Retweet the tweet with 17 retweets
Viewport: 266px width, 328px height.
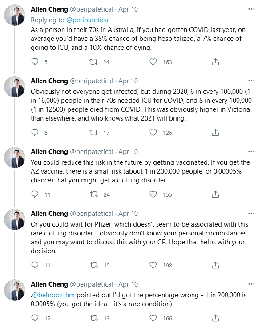93,133
